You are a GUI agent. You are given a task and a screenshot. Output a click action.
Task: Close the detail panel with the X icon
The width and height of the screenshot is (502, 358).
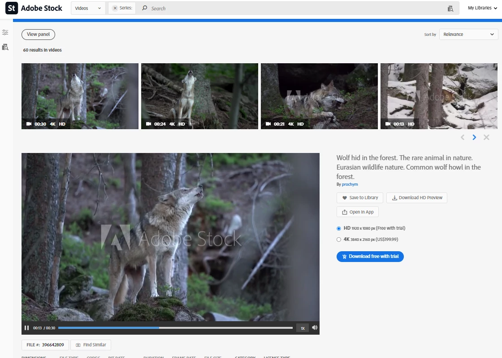tap(486, 137)
